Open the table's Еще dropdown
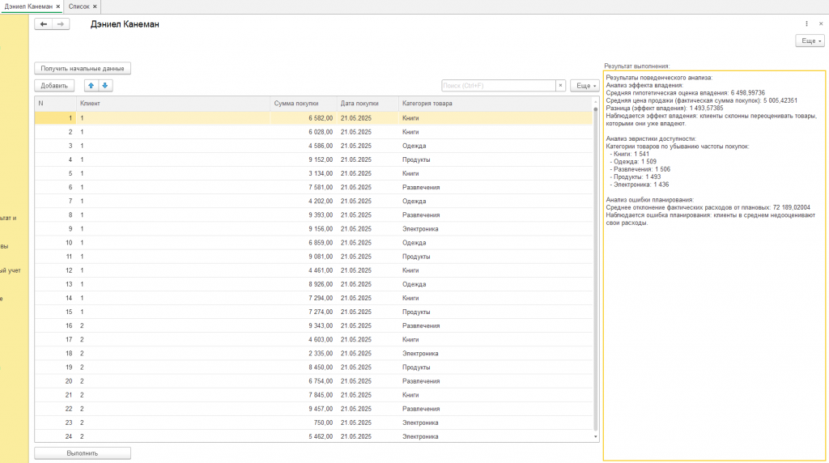829x463 pixels. pos(585,86)
